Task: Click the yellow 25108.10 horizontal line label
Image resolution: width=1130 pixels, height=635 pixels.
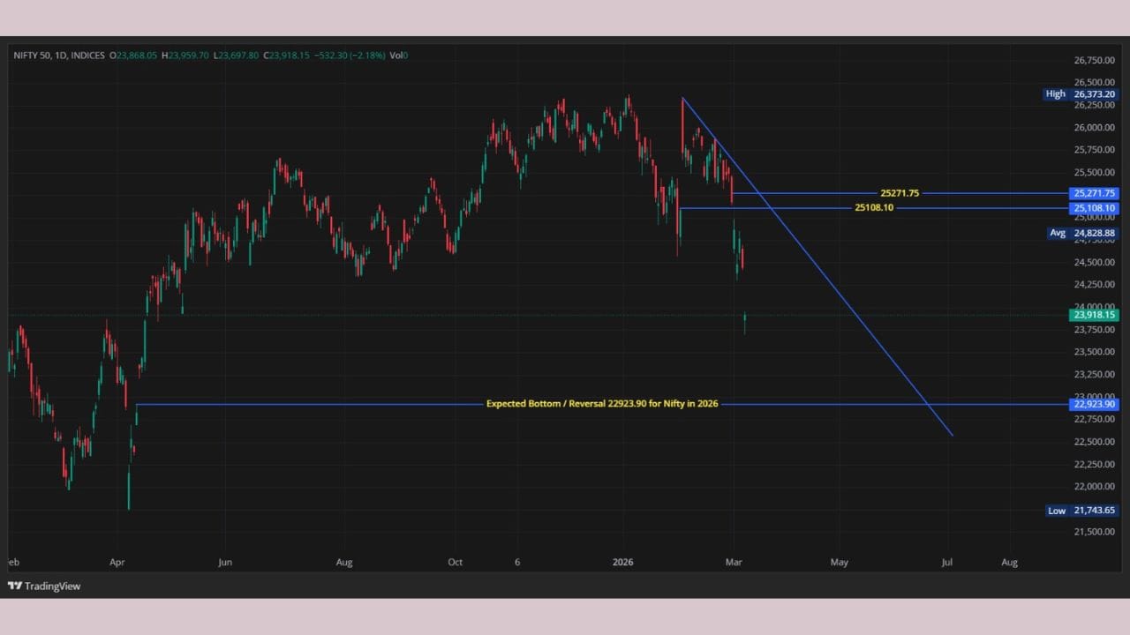Action: point(874,208)
